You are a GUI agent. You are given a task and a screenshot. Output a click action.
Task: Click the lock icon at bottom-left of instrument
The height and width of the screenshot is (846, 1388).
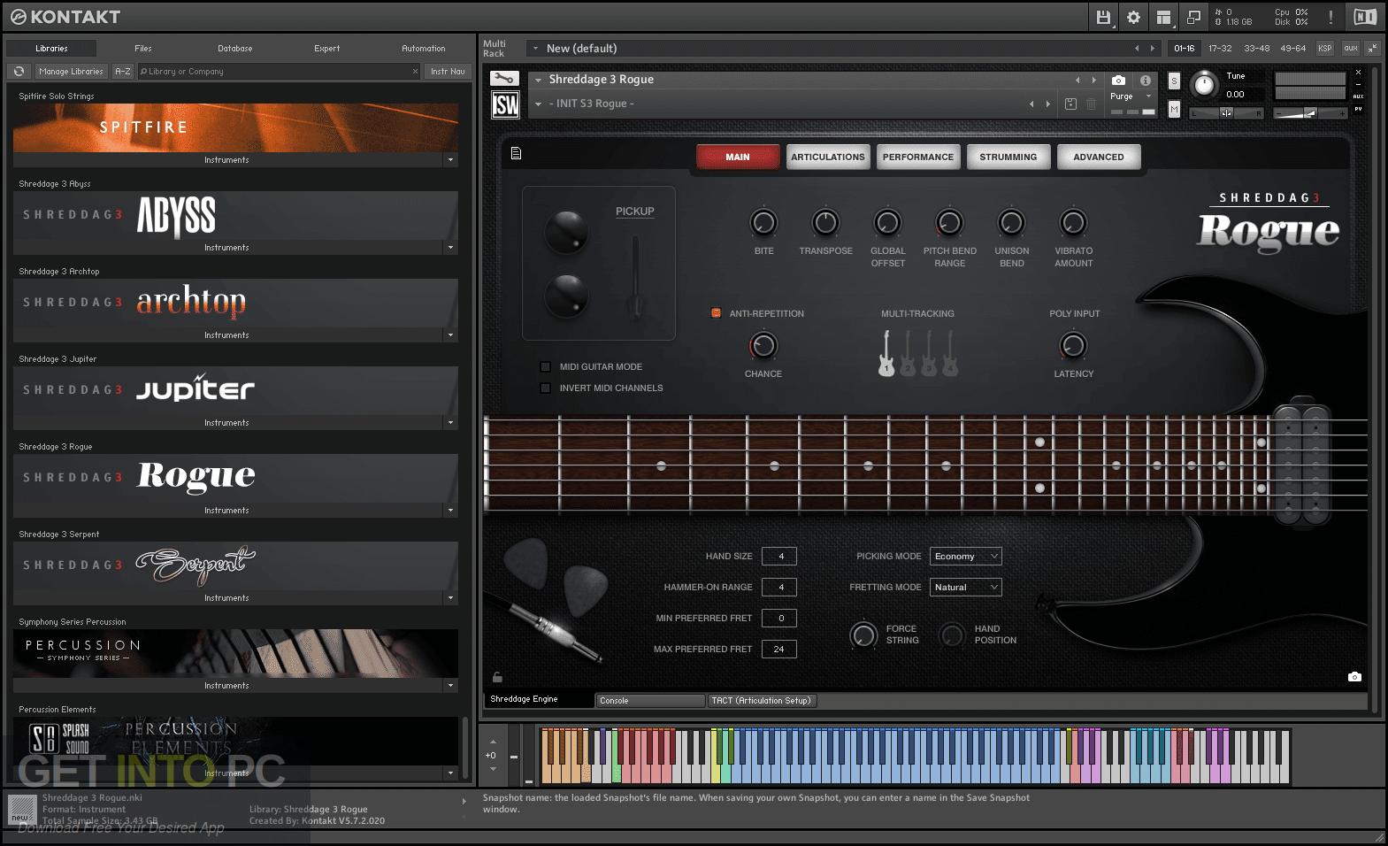coord(497,677)
